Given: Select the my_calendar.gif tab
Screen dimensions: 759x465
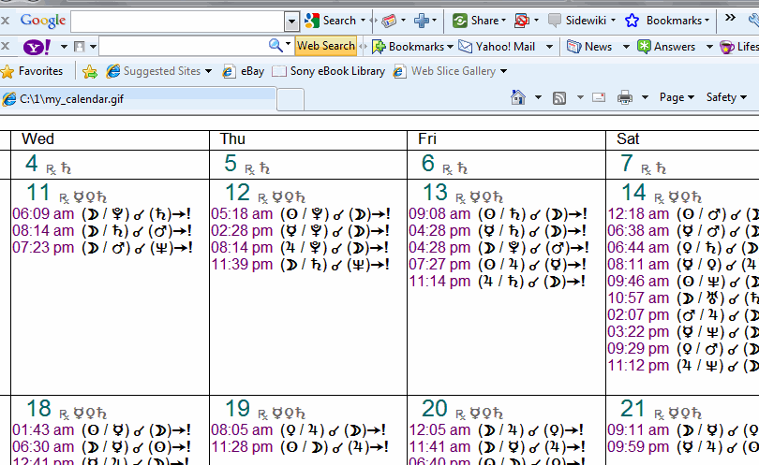Looking at the screenshot, I should point(138,98).
